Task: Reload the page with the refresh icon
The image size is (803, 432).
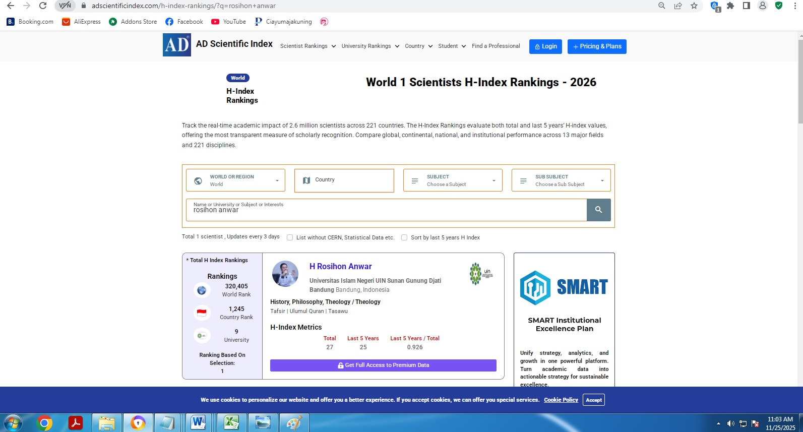Action: (x=43, y=6)
